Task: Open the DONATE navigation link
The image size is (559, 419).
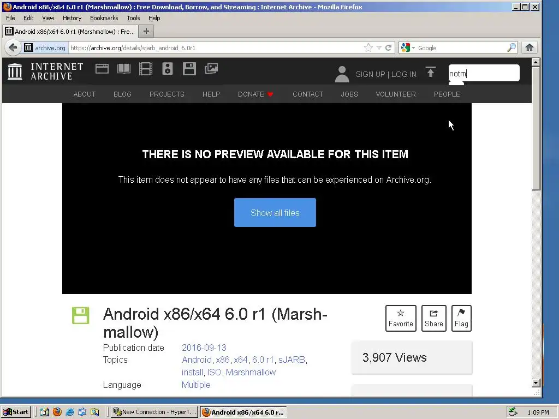Action: 255,94
